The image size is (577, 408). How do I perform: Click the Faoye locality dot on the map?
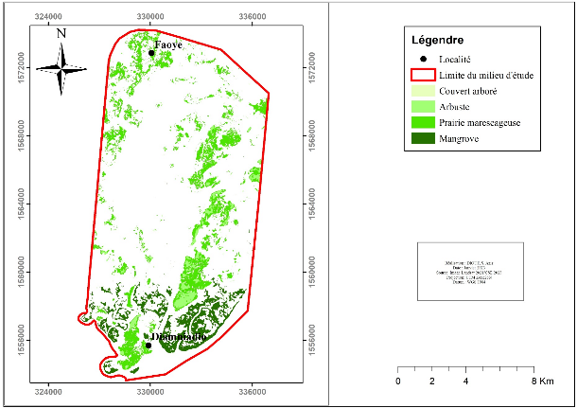151,53
